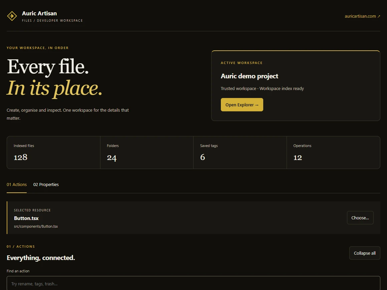Click the Operations count 12
The height and width of the screenshot is (290, 387).
click(x=298, y=158)
